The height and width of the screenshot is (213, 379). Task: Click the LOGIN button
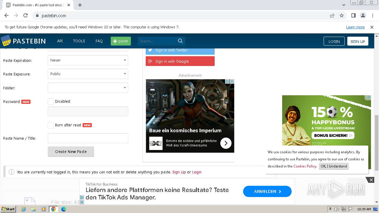(334, 41)
